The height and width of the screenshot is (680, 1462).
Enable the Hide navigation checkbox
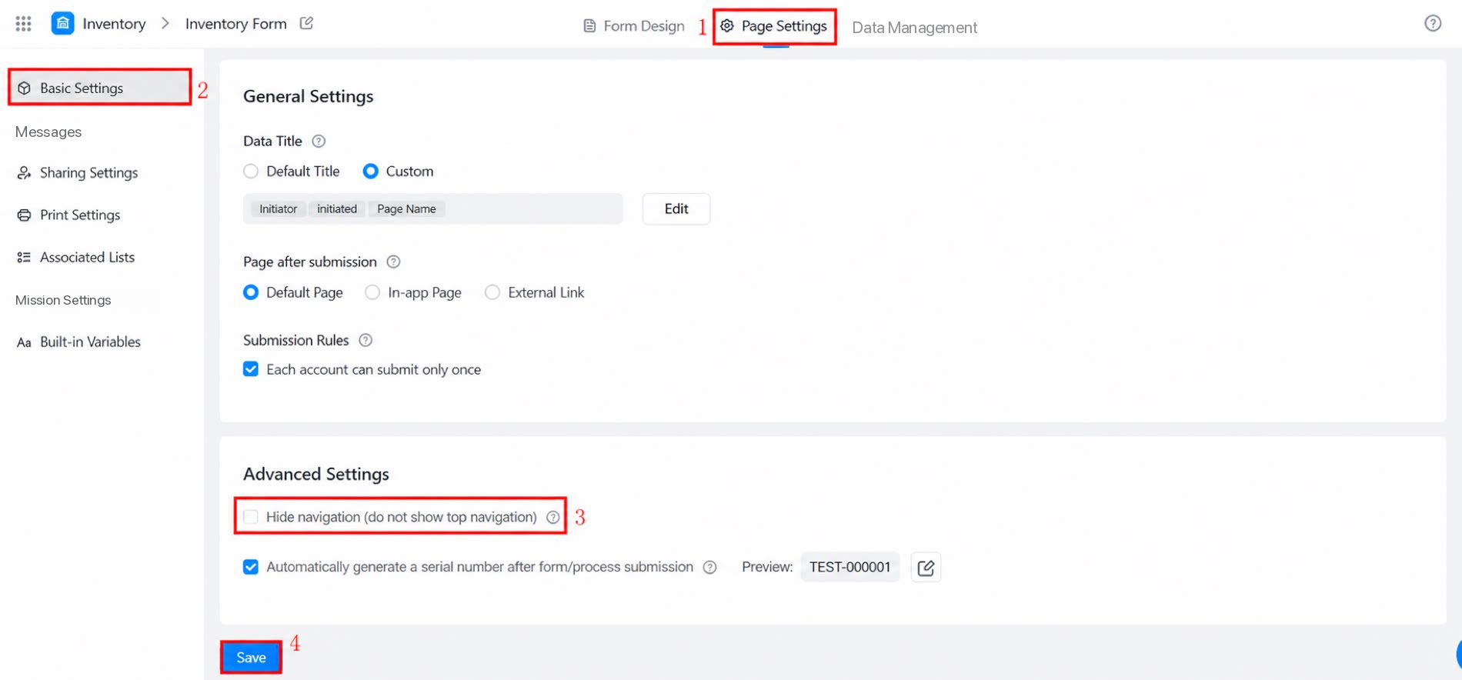click(x=251, y=517)
